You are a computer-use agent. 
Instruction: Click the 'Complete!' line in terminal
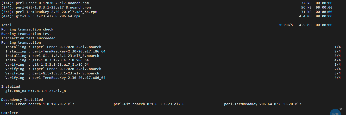point(10,113)
